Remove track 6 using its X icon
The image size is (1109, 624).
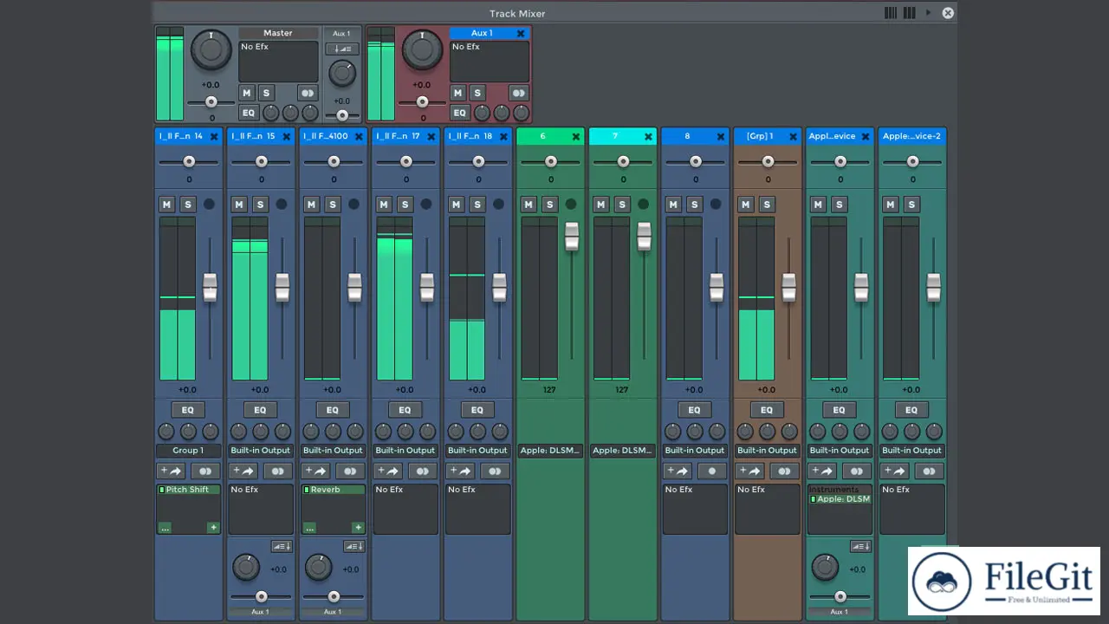575,136
